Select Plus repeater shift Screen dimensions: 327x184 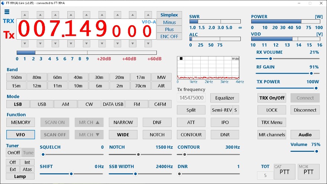click(169, 29)
